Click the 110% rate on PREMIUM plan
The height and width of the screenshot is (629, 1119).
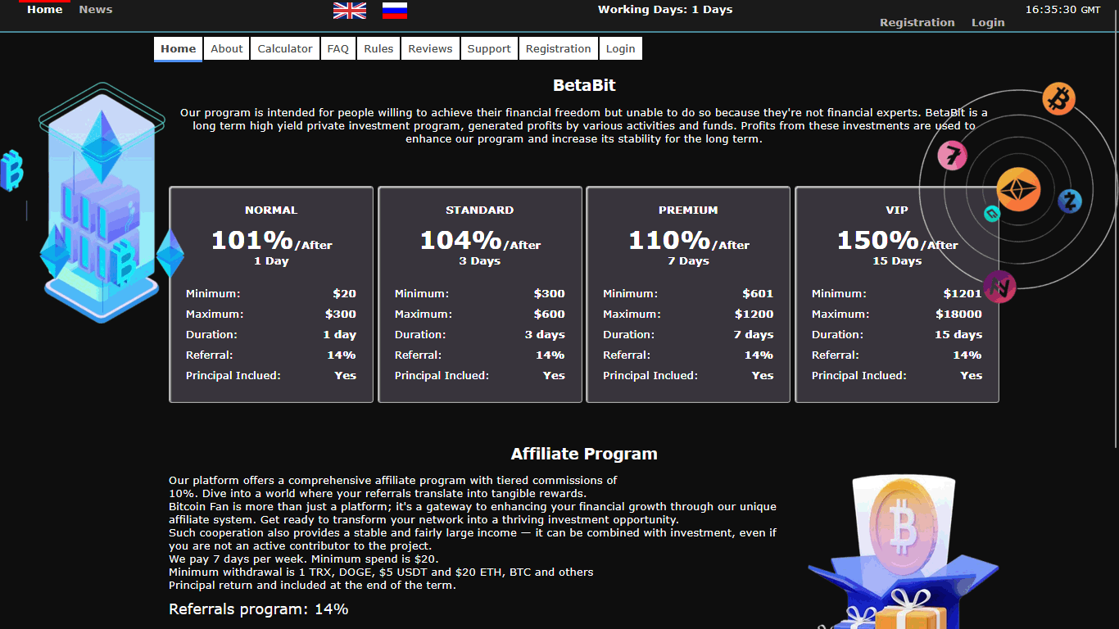[x=669, y=240]
